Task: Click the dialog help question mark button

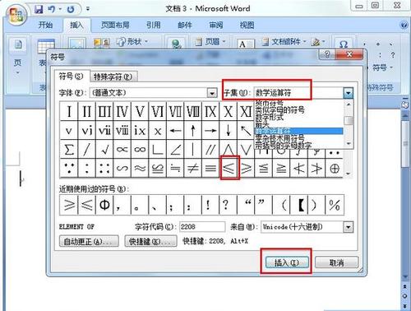Action: pyautogui.click(x=327, y=54)
